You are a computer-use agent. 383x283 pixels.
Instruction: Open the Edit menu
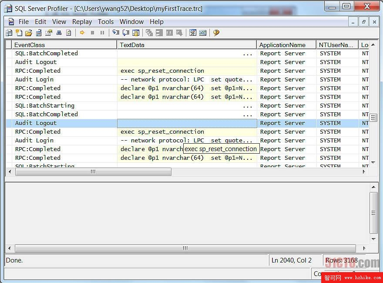(40, 22)
